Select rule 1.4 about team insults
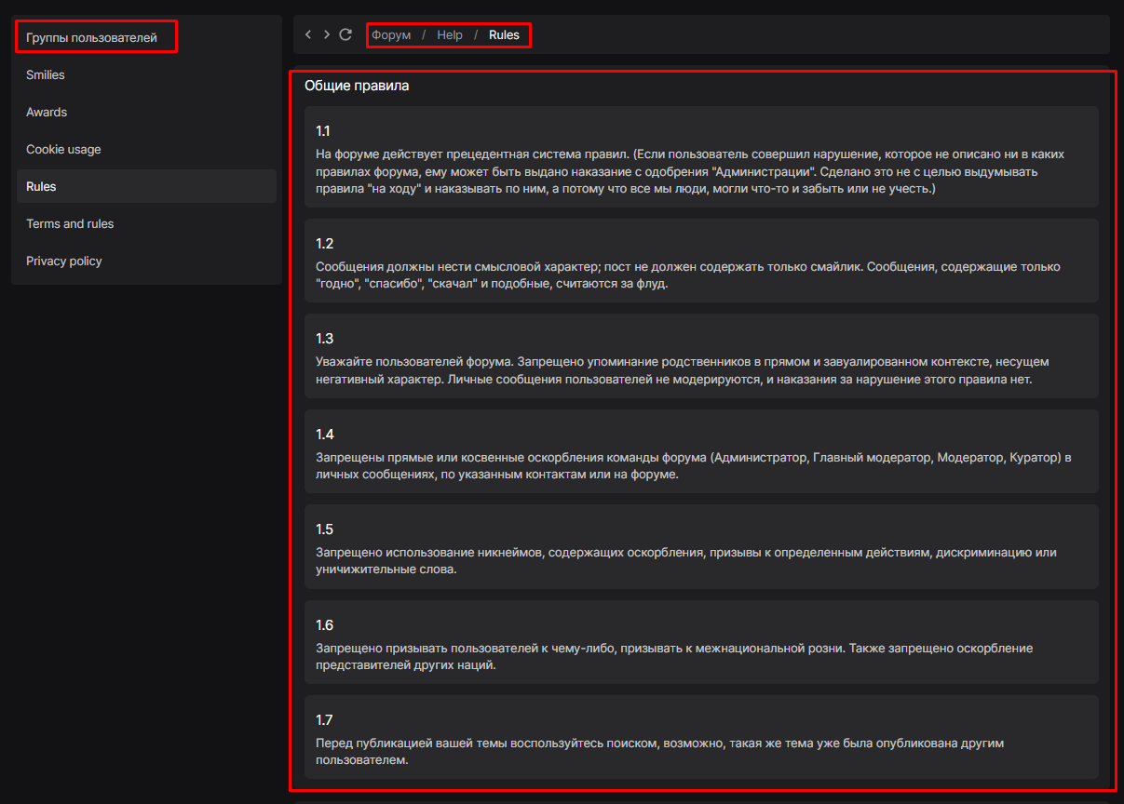1124x804 pixels. click(x=701, y=451)
